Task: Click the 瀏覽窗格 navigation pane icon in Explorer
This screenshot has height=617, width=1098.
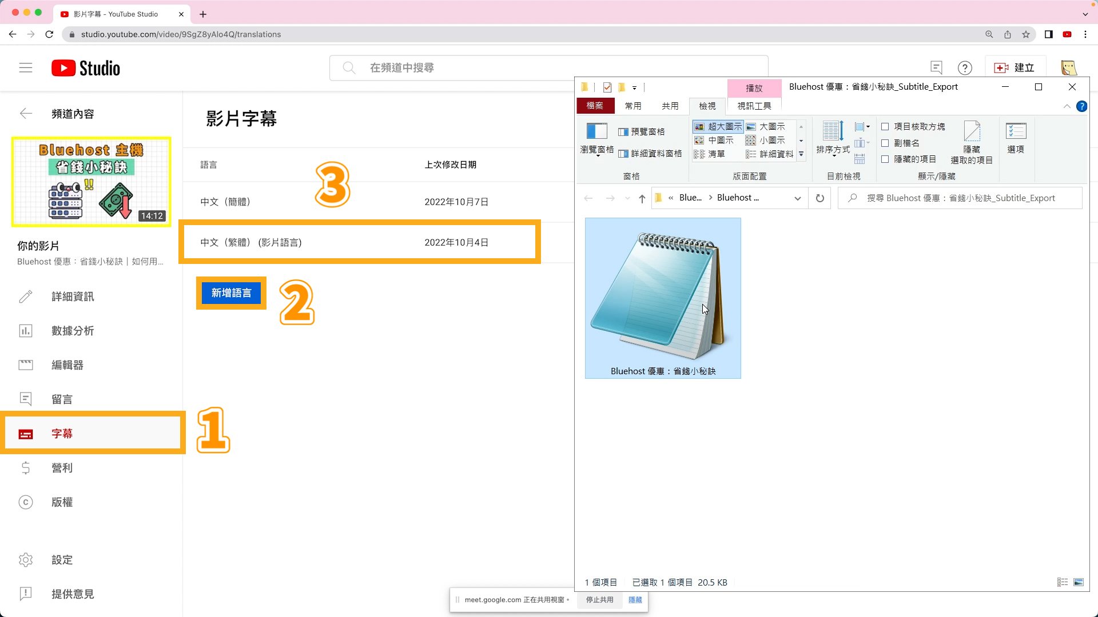Action: pyautogui.click(x=597, y=138)
